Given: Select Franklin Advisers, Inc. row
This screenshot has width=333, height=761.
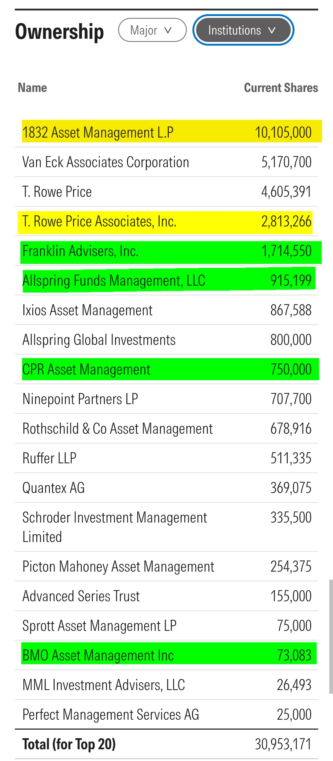Looking at the screenshot, I should point(80,251).
